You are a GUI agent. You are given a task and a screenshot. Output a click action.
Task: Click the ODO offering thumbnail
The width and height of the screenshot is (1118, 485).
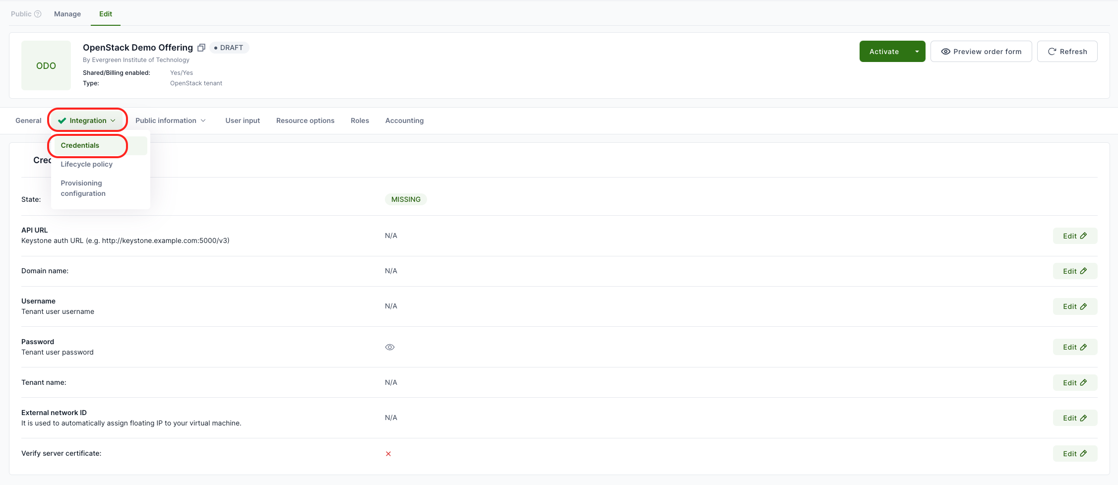click(x=46, y=65)
